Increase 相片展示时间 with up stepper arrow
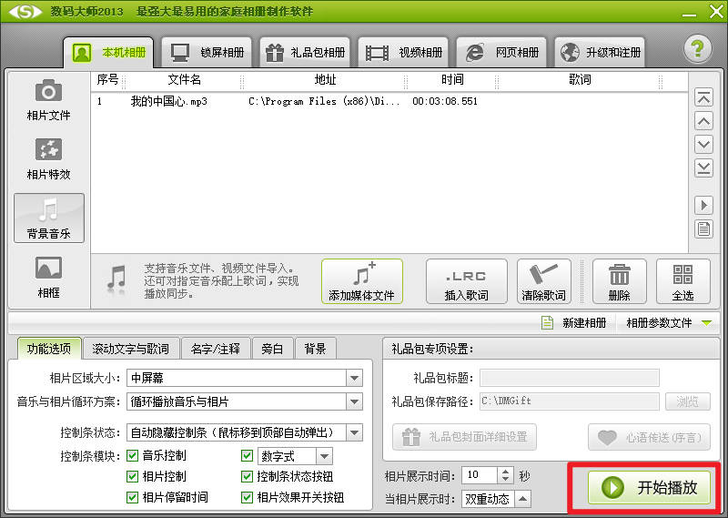Viewport: 728px width, 518px height. click(x=506, y=471)
